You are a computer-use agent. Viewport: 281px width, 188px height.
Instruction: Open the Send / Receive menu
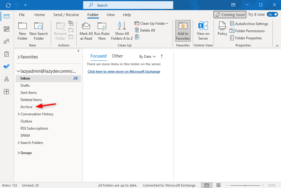(x=66, y=15)
